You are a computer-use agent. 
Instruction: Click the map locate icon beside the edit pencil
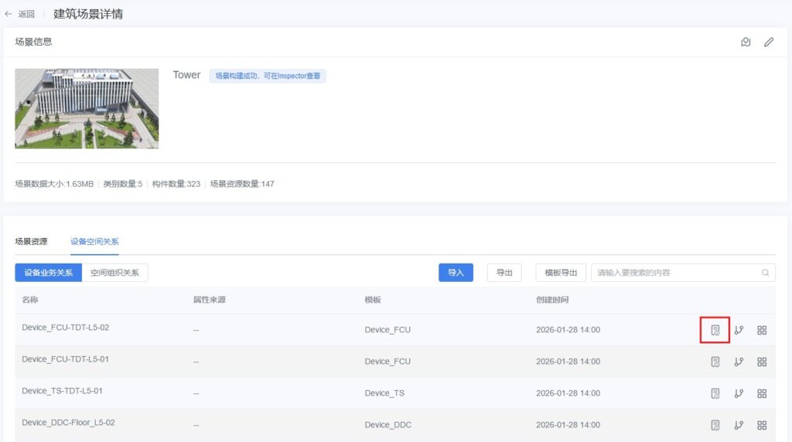click(746, 42)
